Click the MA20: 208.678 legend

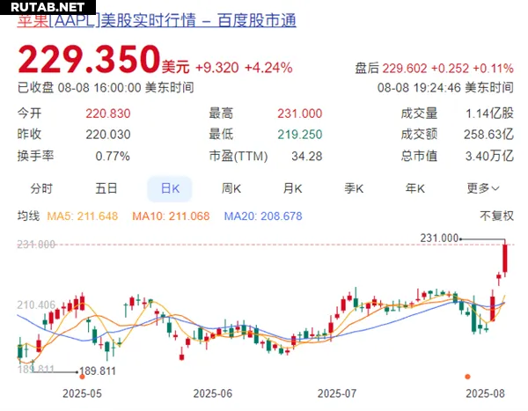(x=263, y=216)
